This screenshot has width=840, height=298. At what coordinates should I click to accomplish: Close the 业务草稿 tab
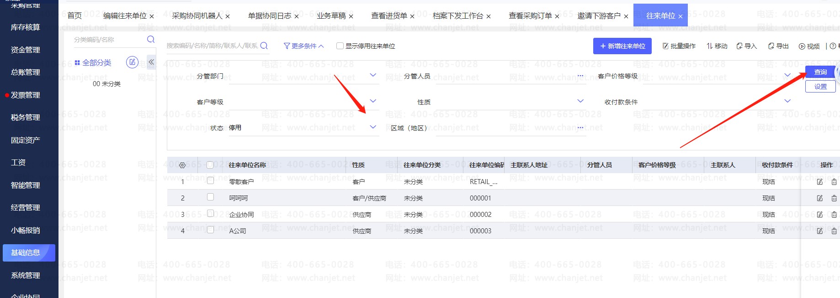pyautogui.click(x=351, y=16)
